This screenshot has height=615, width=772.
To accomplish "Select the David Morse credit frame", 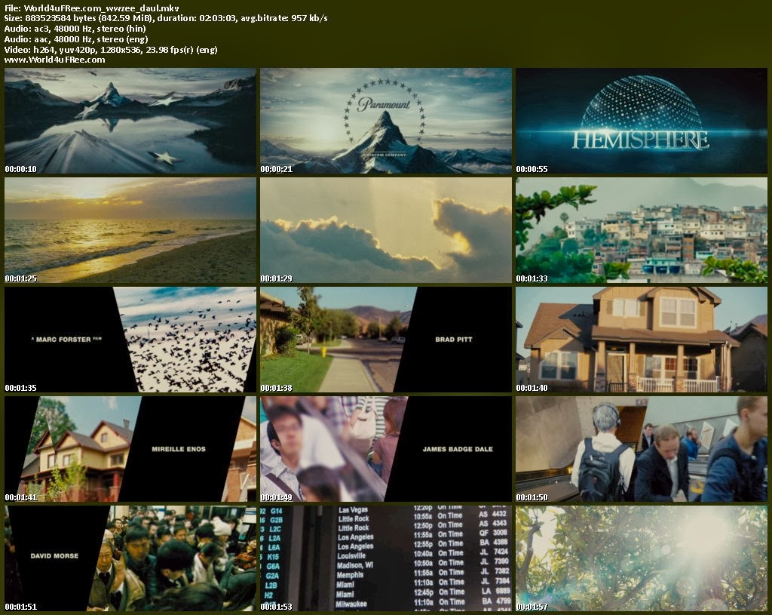I will click(130, 558).
